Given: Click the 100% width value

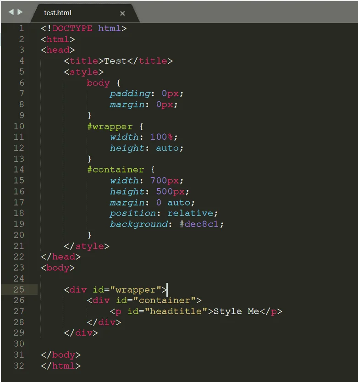Looking at the screenshot, I should [161, 137].
